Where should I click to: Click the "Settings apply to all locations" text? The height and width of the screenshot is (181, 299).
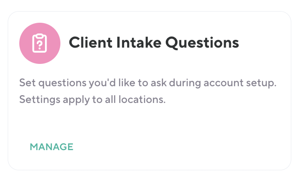point(92,100)
